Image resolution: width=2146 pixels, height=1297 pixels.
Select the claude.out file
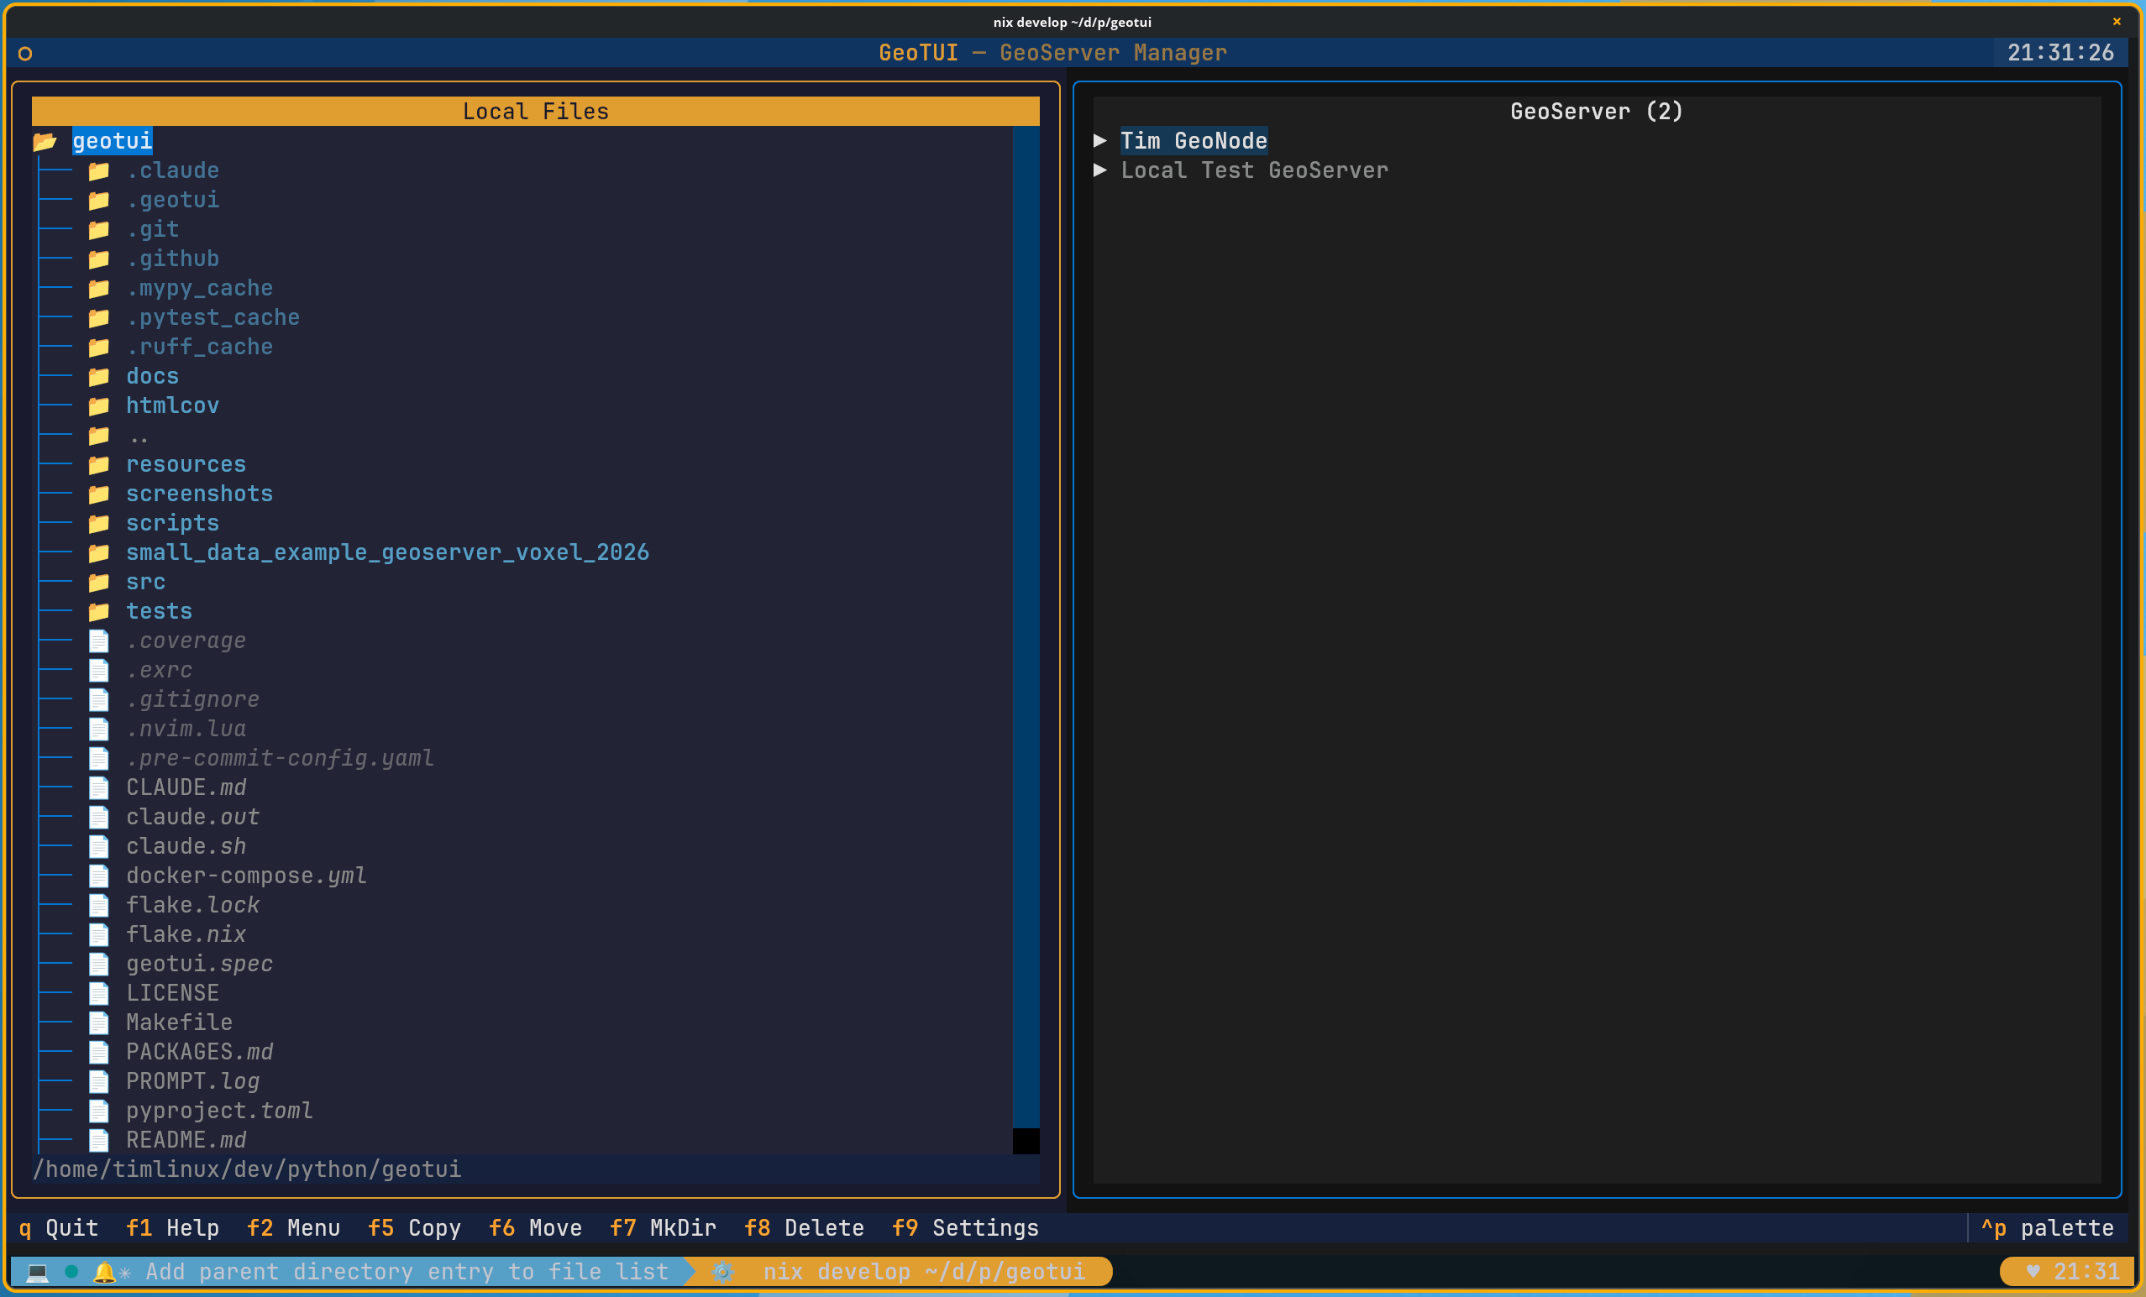(192, 818)
